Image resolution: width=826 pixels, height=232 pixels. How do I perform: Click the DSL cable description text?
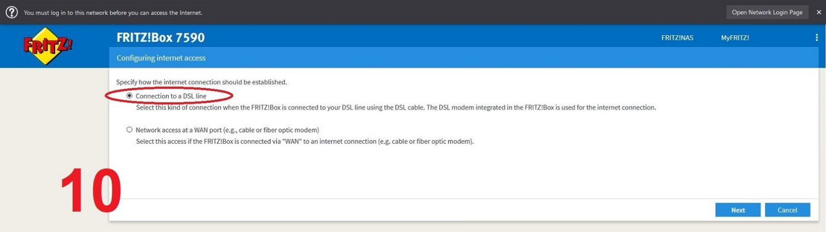(396, 107)
